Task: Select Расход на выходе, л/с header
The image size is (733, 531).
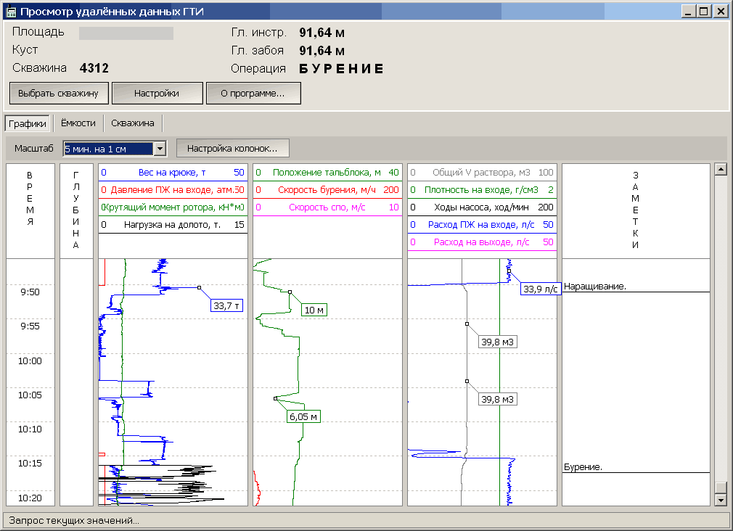Action: (482, 242)
